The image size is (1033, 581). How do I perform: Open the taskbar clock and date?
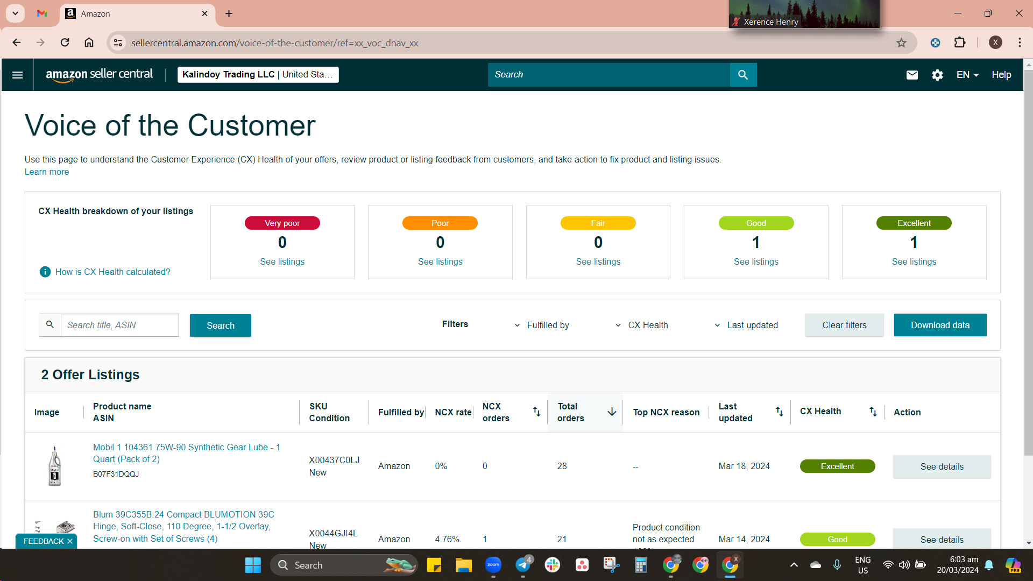click(x=958, y=565)
